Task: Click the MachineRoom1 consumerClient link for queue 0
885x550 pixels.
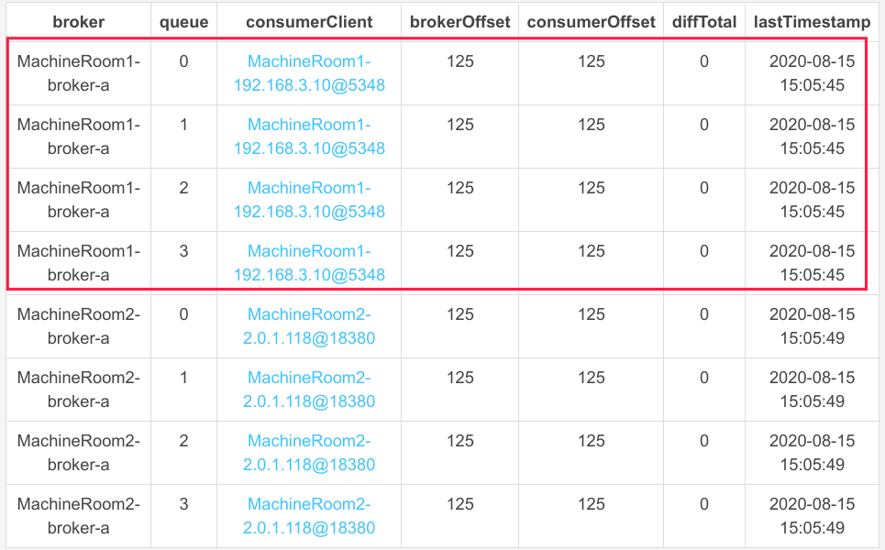Action: click(309, 73)
